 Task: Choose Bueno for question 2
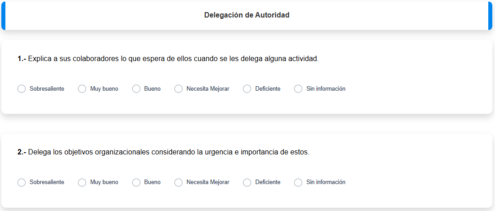coord(136,182)
